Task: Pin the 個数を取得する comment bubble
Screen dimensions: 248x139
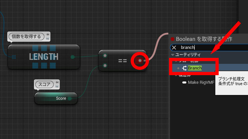Action: point(48,34)
